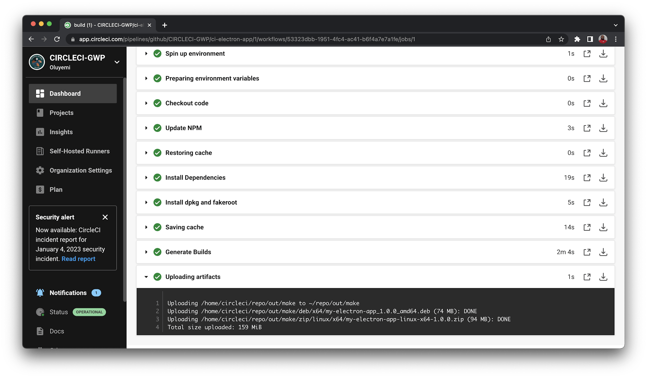
Task: Open the Plan section icon
Action: click(40, 189)
